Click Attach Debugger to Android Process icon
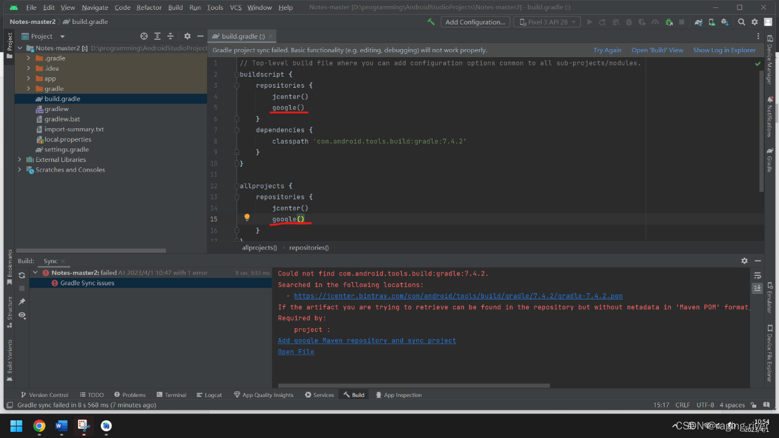The width and height of the screenshot is (779, 438). (668, 22)
